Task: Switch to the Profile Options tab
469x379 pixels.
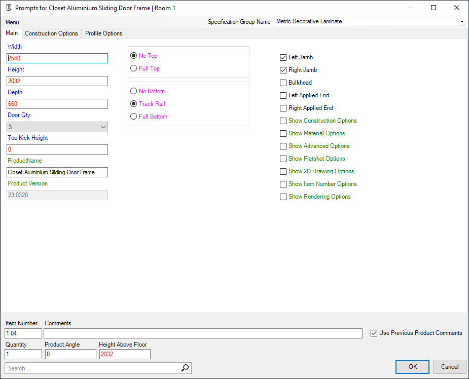Action: point(103,33)
